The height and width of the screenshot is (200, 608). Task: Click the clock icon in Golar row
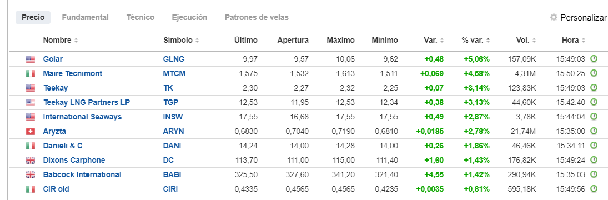pyautogui.click(x=594, y=59)
